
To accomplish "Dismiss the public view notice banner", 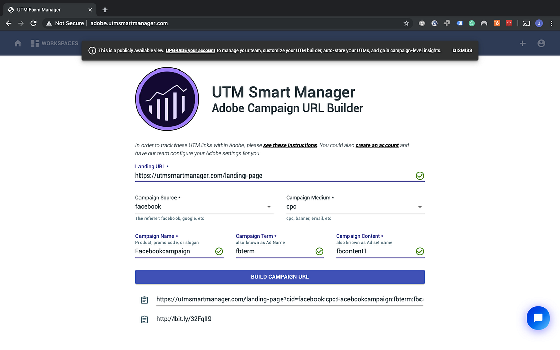I will click(x=462, y=50).
